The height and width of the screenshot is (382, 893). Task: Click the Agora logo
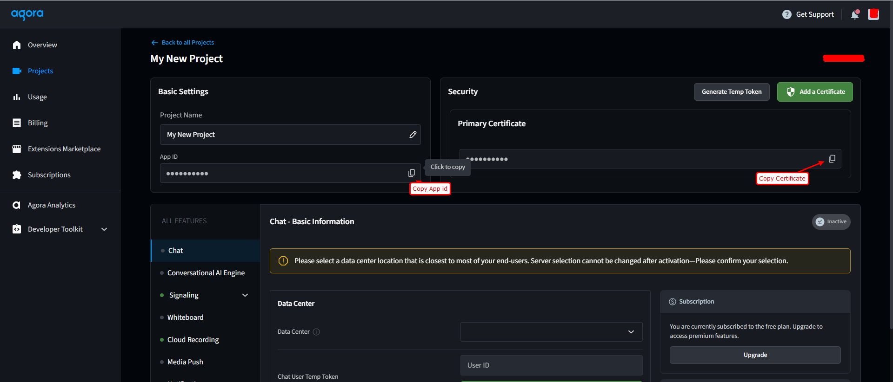(x=27, y=14)
